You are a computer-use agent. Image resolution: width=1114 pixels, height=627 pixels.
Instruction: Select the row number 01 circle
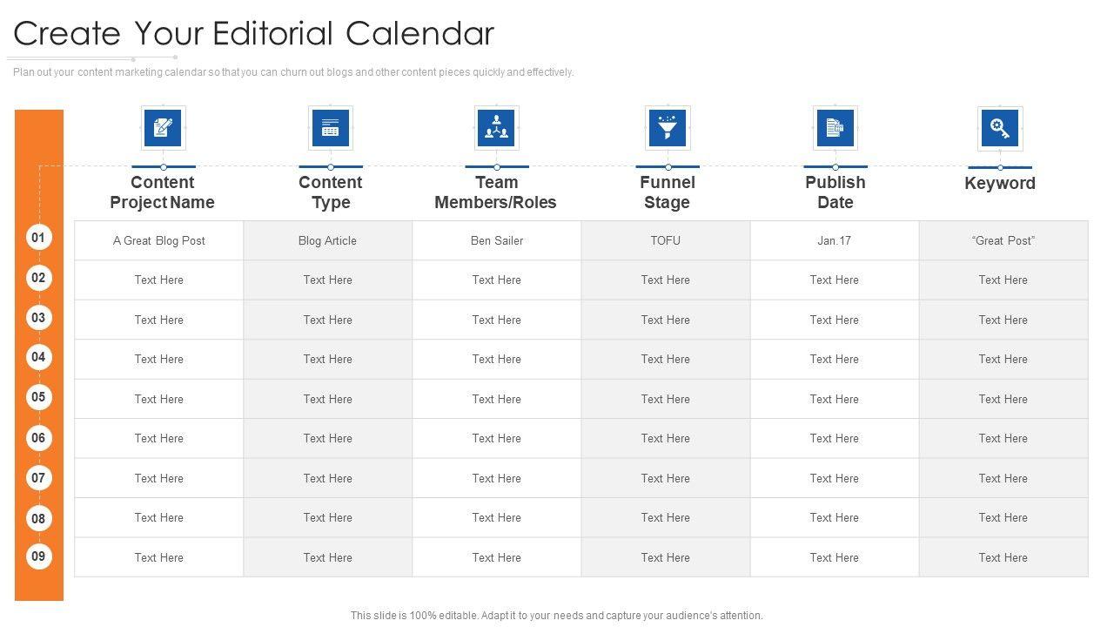[x=38, y=238]
